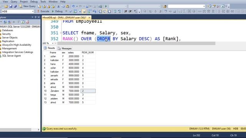Click the green Start arrow in the top toolbar
This screenshot has height=138, width=246.
(106, 7)
